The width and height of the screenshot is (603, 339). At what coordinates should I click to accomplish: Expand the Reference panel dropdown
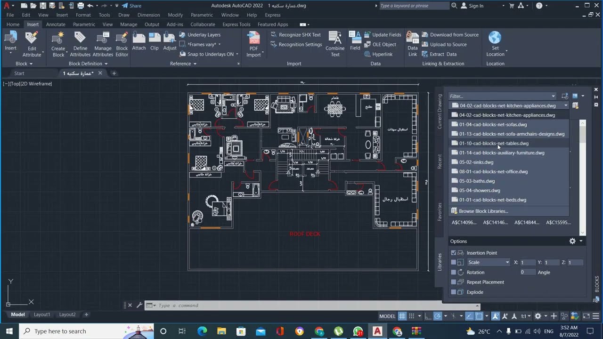183,64
